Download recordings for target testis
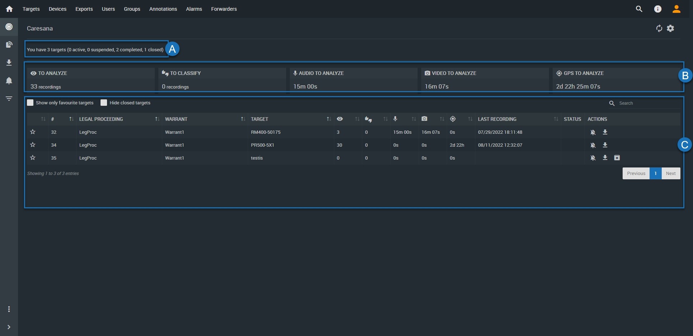This screenshot has width=693, height=336. click(x=605, y=158)
